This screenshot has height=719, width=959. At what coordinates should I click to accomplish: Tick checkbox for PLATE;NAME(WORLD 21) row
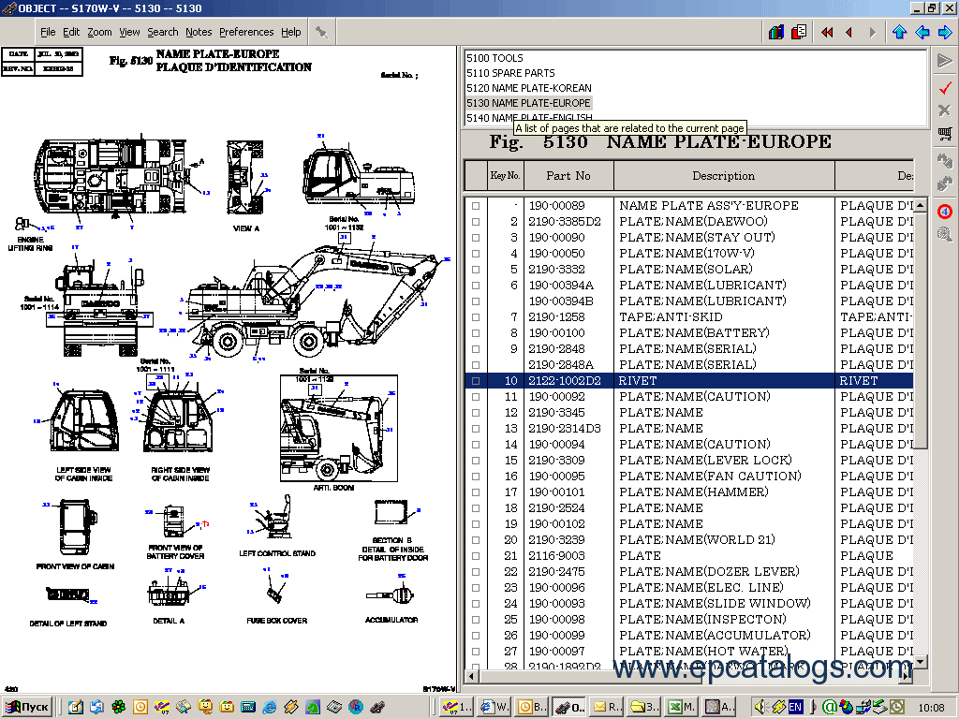click(476, 540)
